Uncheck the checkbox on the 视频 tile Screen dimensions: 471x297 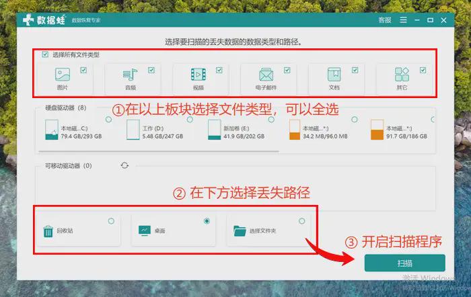pyautogui.click(x=219, y=69)
